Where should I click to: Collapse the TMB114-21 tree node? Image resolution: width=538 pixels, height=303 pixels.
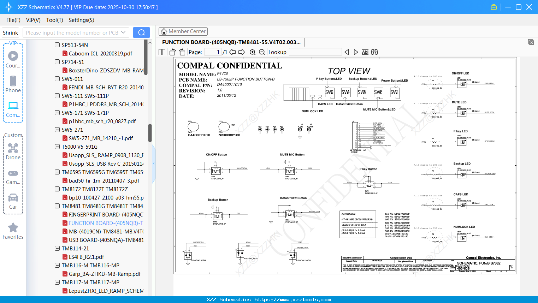point(57,248)
